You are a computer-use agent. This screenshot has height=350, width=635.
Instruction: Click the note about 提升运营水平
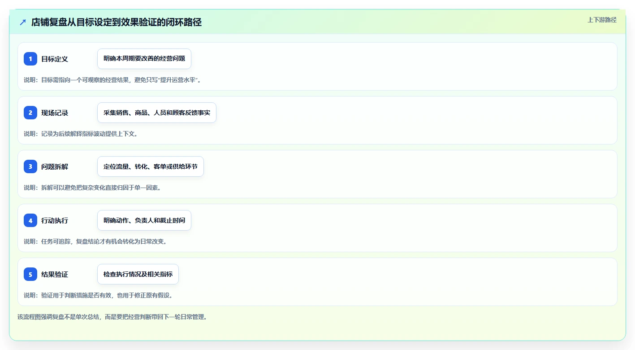(112, 80)
